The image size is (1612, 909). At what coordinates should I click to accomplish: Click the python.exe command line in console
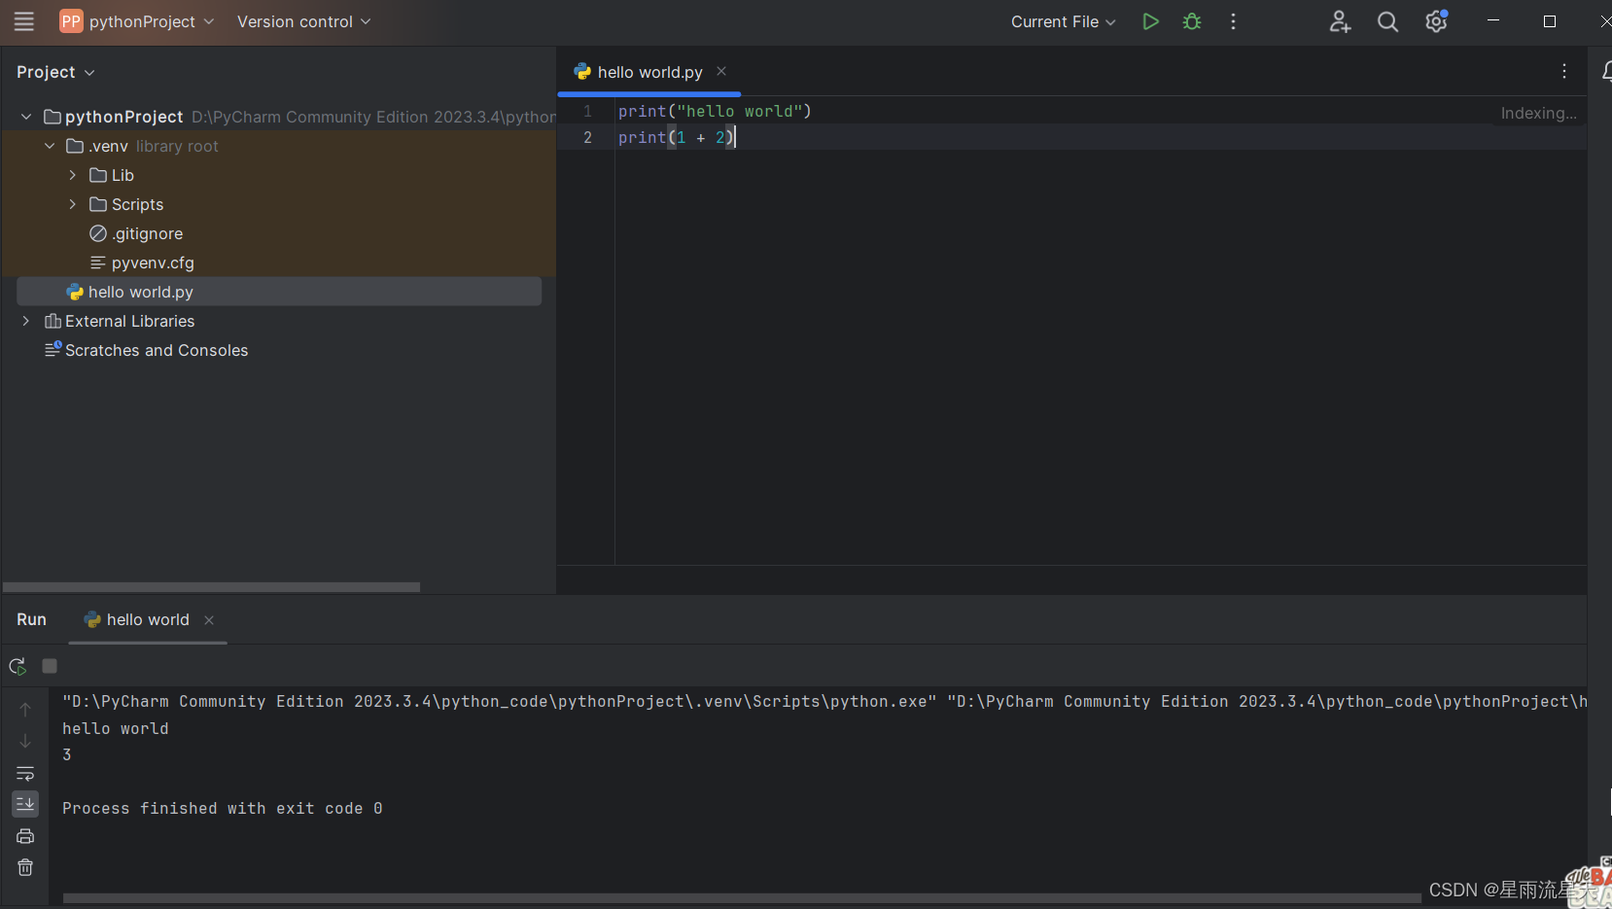(824, 701)
